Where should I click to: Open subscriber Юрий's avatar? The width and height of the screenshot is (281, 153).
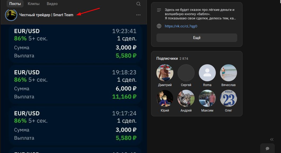165,98
